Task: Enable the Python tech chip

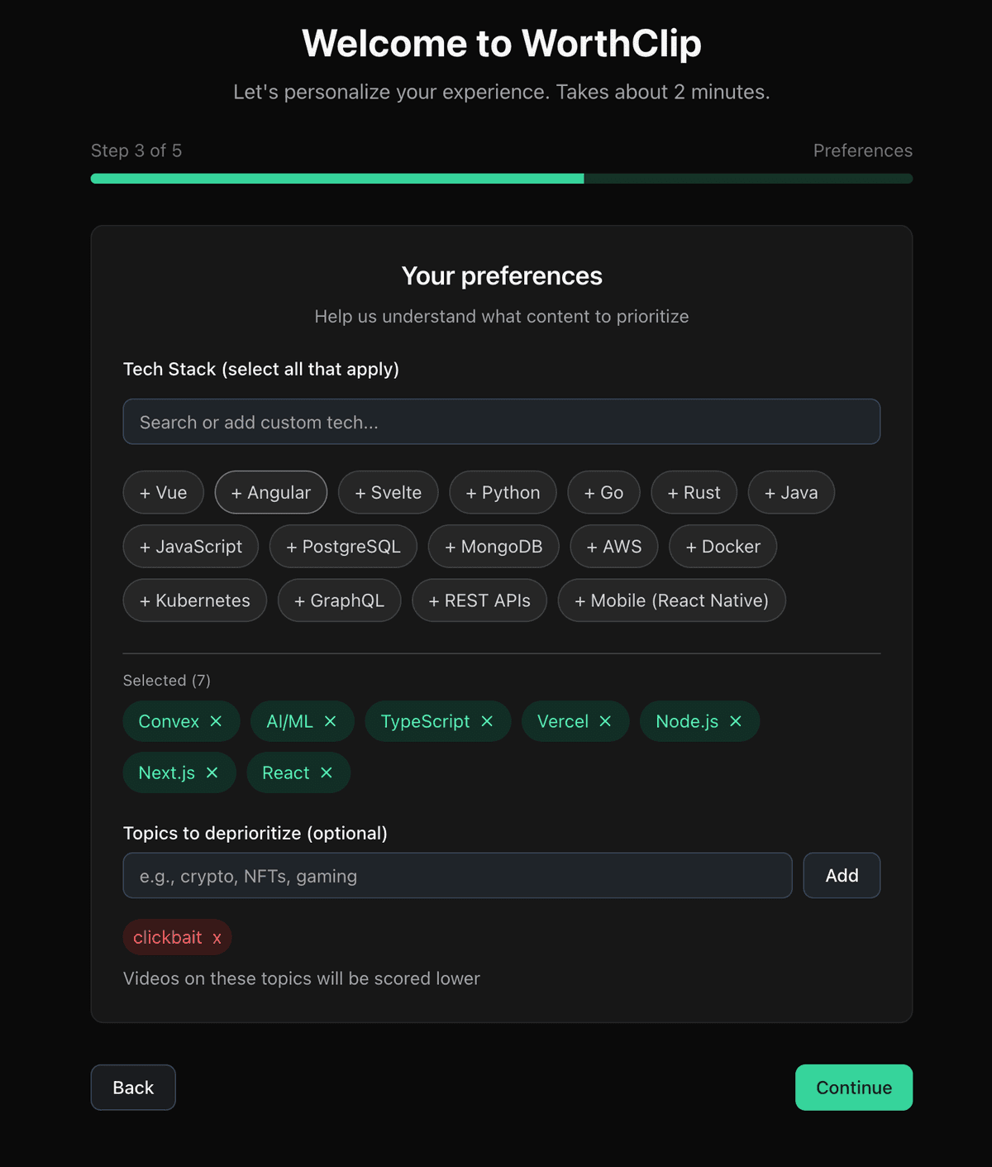Action: pyautogui.click(x=503, y=493)
